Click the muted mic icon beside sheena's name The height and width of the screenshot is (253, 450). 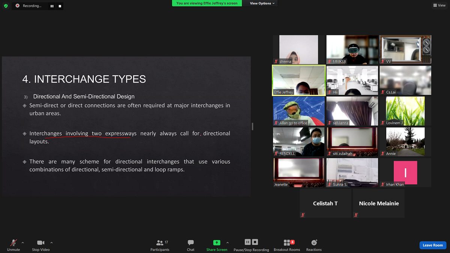tap(276, 61)
